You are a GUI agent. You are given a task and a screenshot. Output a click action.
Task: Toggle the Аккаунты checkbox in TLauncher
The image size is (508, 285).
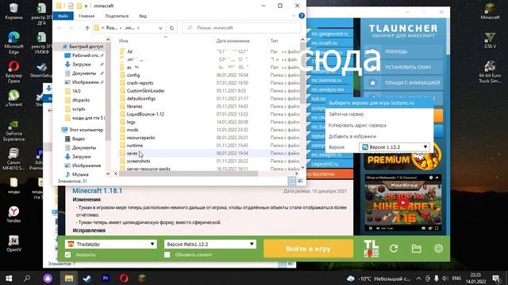[x=67, y=255]
